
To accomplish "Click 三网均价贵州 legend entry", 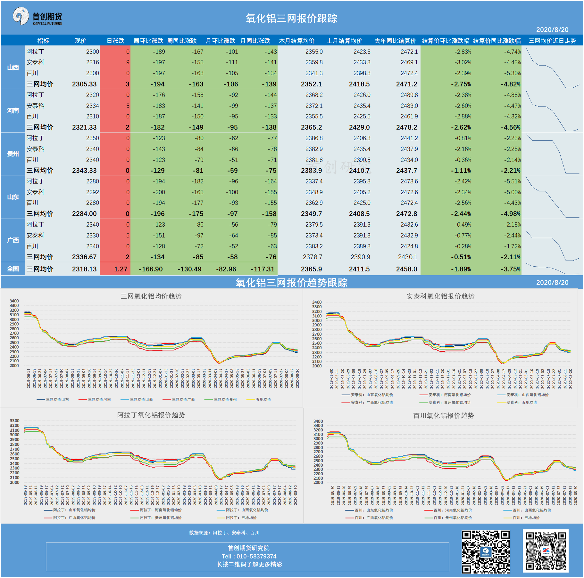I will [x=221, y=399].
